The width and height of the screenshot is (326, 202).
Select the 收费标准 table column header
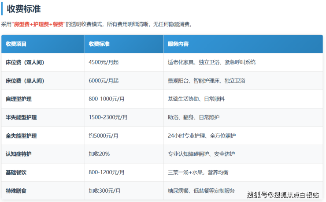click(99, 44)
